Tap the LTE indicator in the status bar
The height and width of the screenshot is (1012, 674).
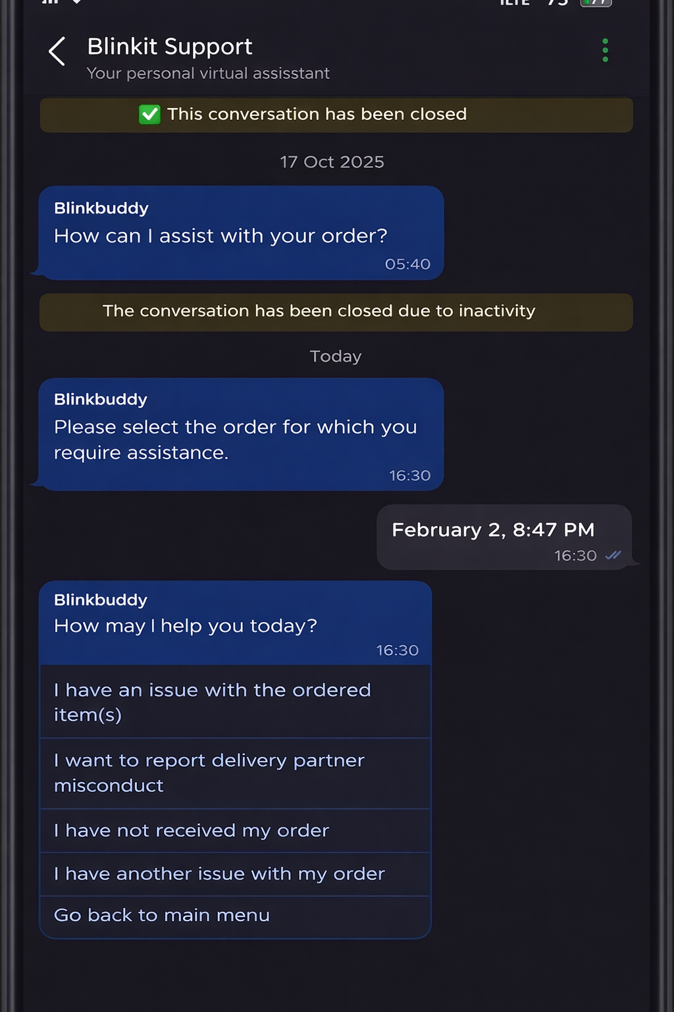(x=514, y=3)
